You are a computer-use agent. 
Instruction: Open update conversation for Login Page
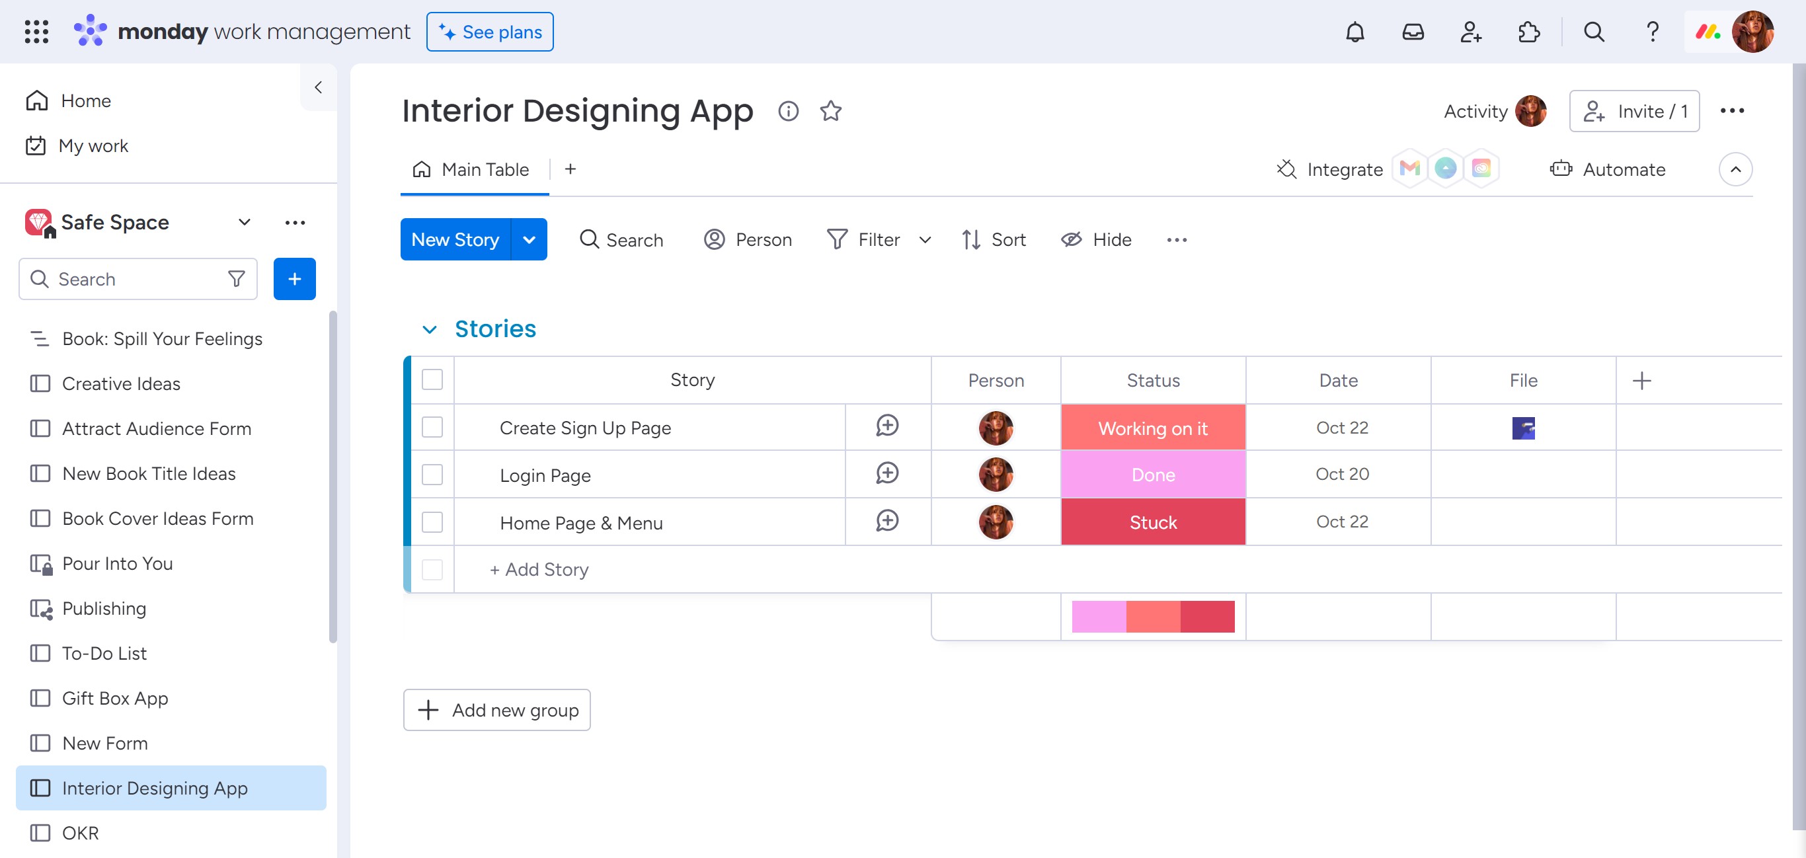click(x=887, y=474)
